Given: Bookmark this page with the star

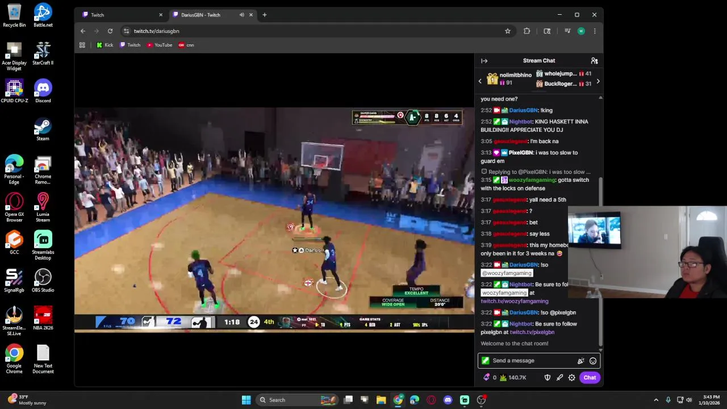Looking at the screenshot, I should tap(508, 31).
